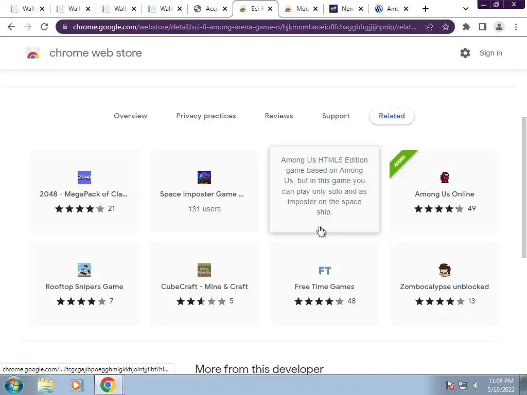Open the Chrome profile avatar

[x=499, y=27]
